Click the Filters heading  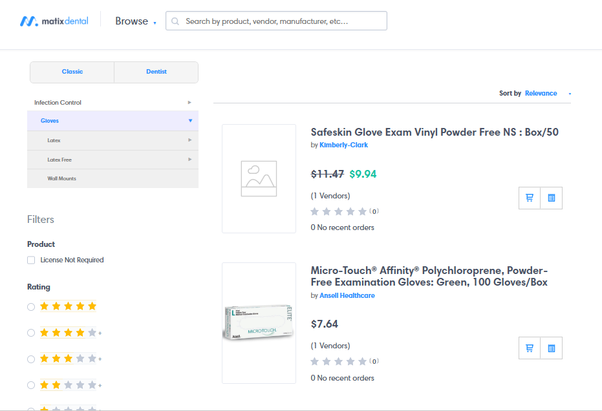click(x=41, y=220)
